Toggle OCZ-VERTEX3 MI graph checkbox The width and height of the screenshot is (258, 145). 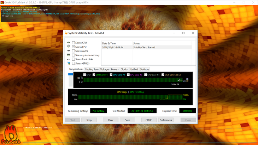[x=163, y=75]
